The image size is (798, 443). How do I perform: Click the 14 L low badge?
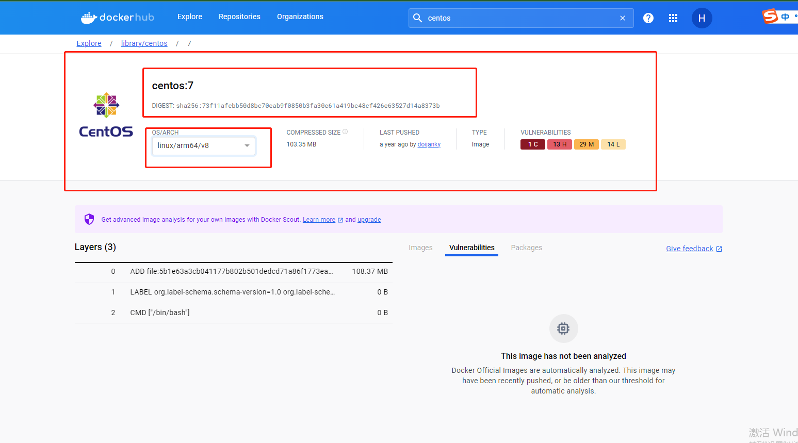pos(613,144)
